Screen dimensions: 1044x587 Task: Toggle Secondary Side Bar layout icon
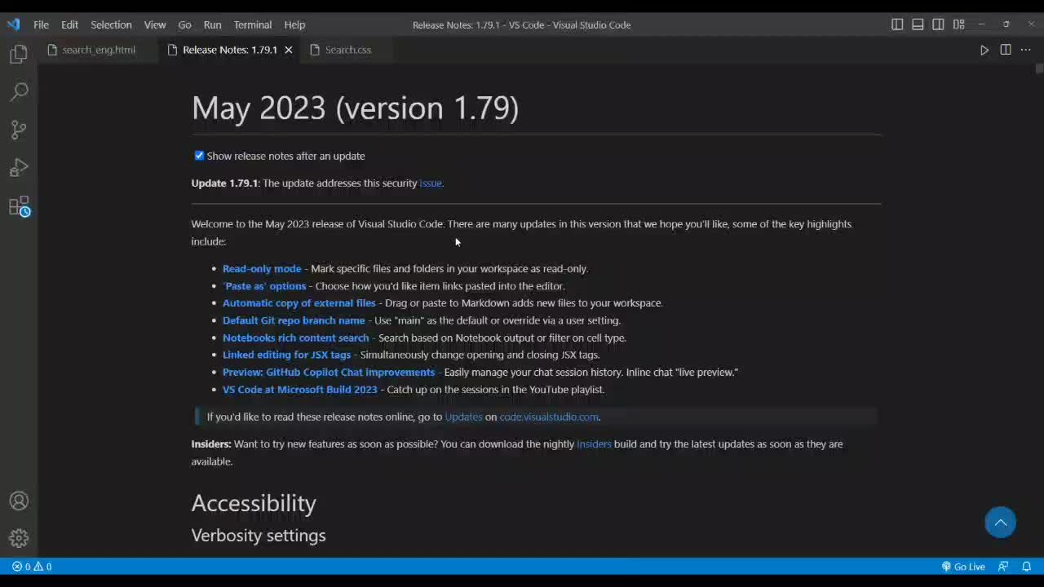(938, 24)
